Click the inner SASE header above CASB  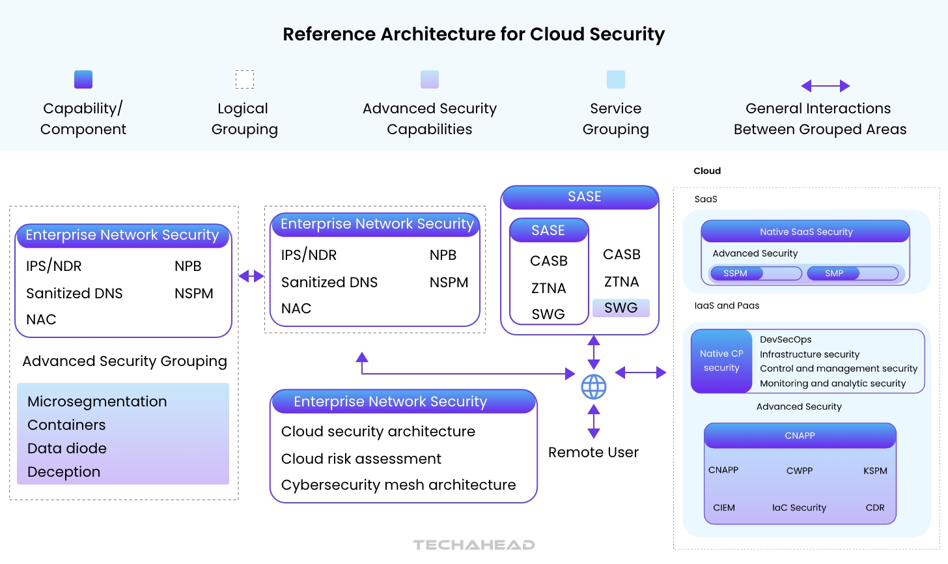pos(549,231)
